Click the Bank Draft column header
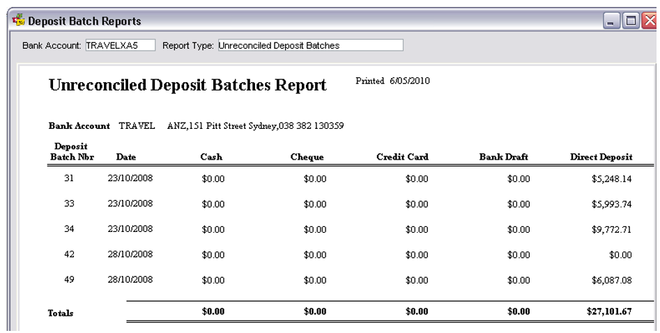Image resolution: width=660 pixels, height=333 pixels. [x=503, y=157]
